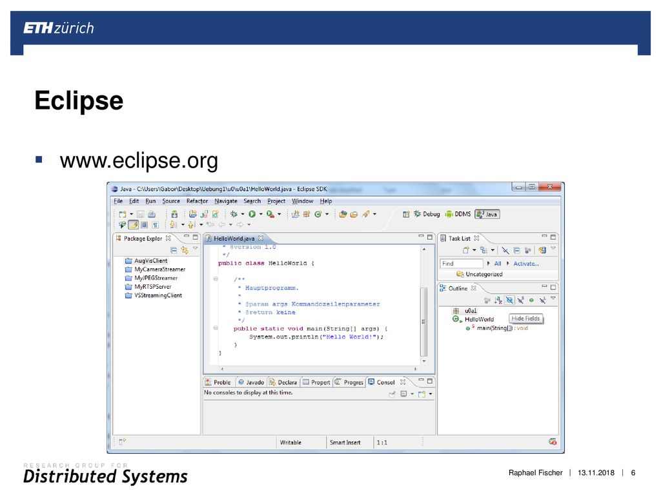Toggle Link with Editor in Package Explorer
The height and width of the screenshot is (495, 661).
[185, 250]
